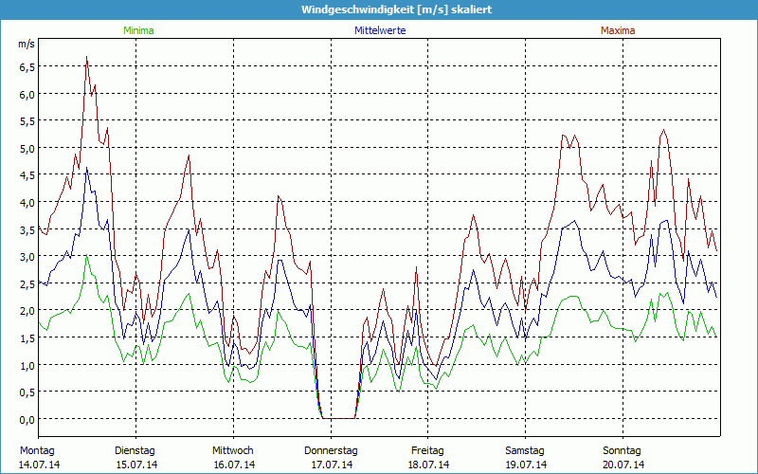Click the 2,0 y-axis value

[x=27, y=311]
